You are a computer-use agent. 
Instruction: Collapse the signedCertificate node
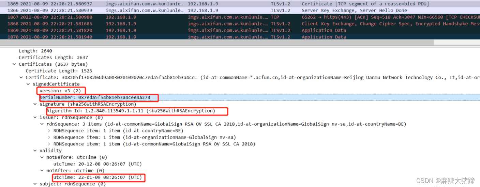pyautogui.click(x=28, y=84)
